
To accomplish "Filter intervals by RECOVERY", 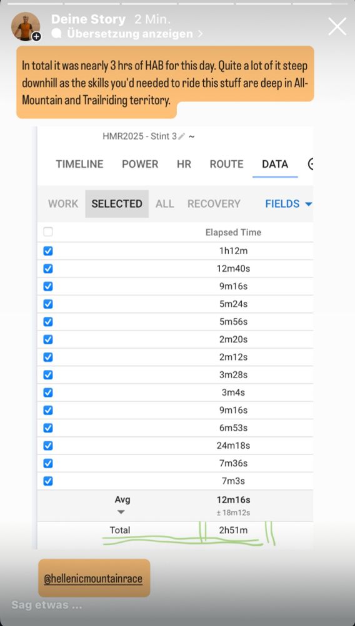I will pyautogui.click(x=214, y=203).
